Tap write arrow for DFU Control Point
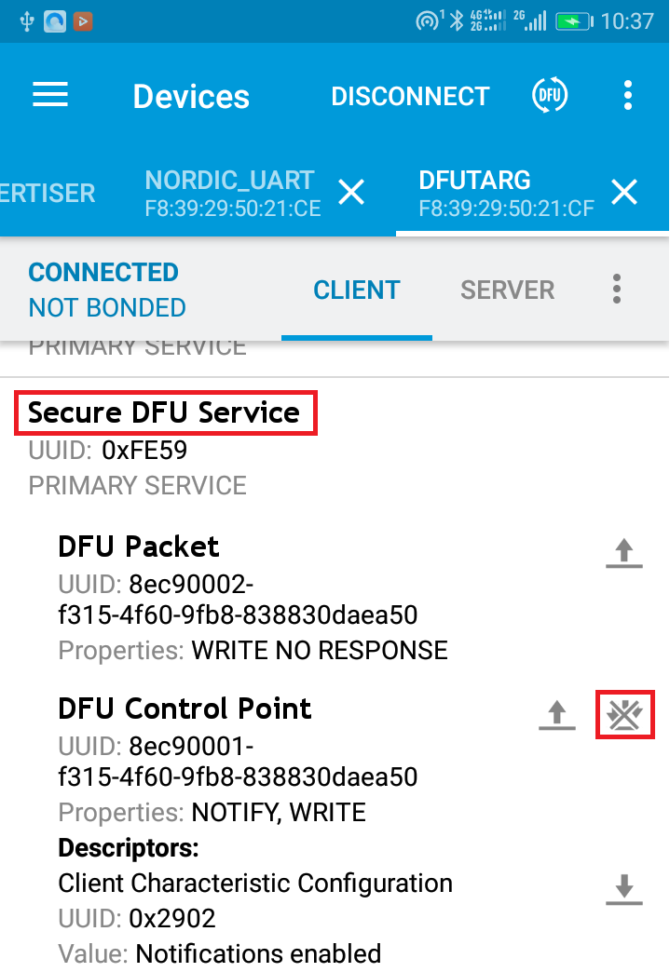Screen dimensions: 670x972 [x=556, y=715]
